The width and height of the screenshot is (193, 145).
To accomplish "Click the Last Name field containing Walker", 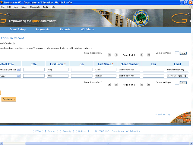I will (106, 76).
